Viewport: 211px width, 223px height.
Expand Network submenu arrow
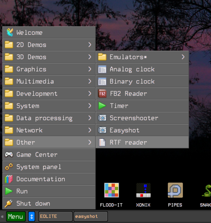click(x=90, y=130)
